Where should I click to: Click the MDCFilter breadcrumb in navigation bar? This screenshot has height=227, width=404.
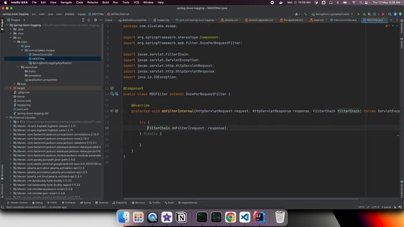coord(96,14)
